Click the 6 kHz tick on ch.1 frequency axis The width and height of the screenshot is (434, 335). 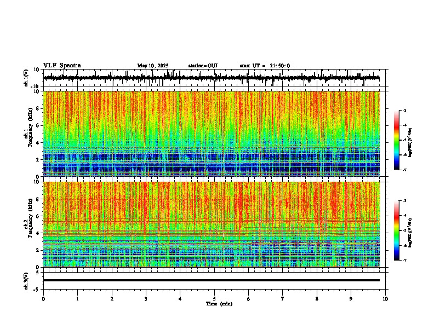click(x=38, y=125)
